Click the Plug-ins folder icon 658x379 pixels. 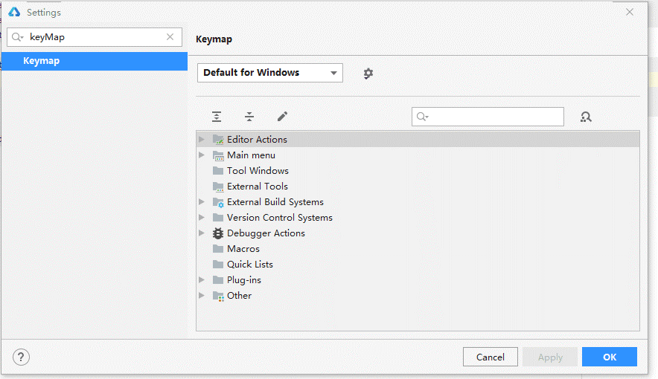tap(218, 279)
